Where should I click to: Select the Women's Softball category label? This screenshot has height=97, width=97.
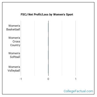pos(14,55)
